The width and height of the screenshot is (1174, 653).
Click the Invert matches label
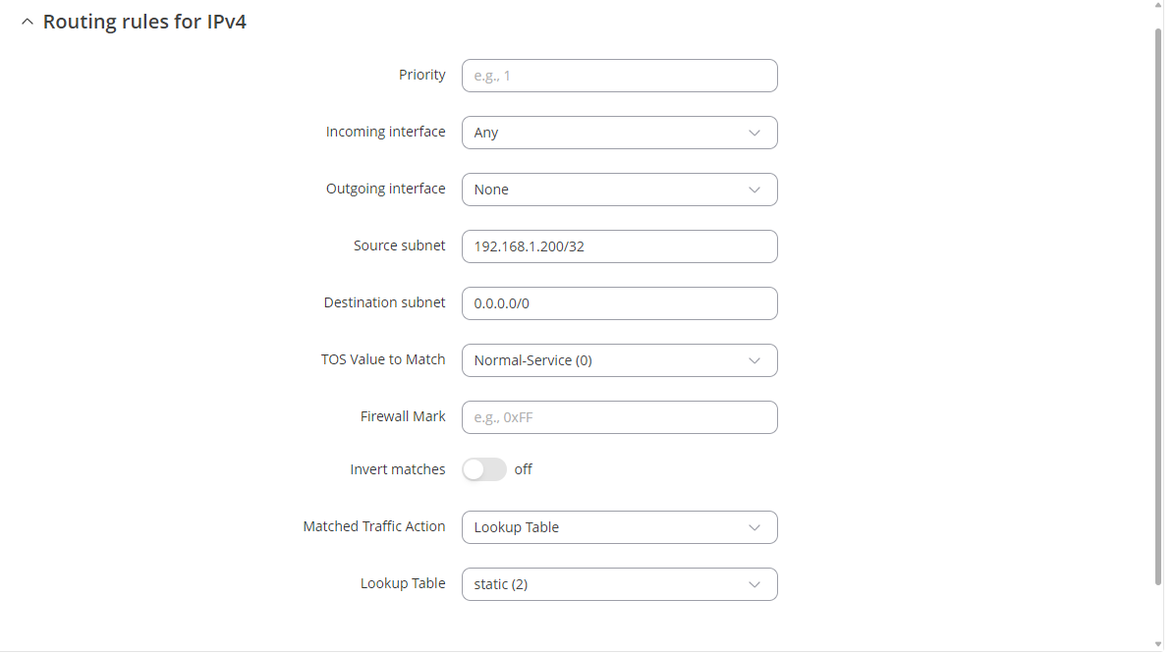tap(397, 469)
